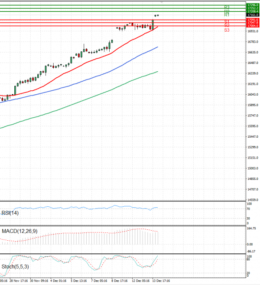260x285 pixels.
Task: Click the 8 Dec 17:16 date label
Action: click(x=120, y=281)
